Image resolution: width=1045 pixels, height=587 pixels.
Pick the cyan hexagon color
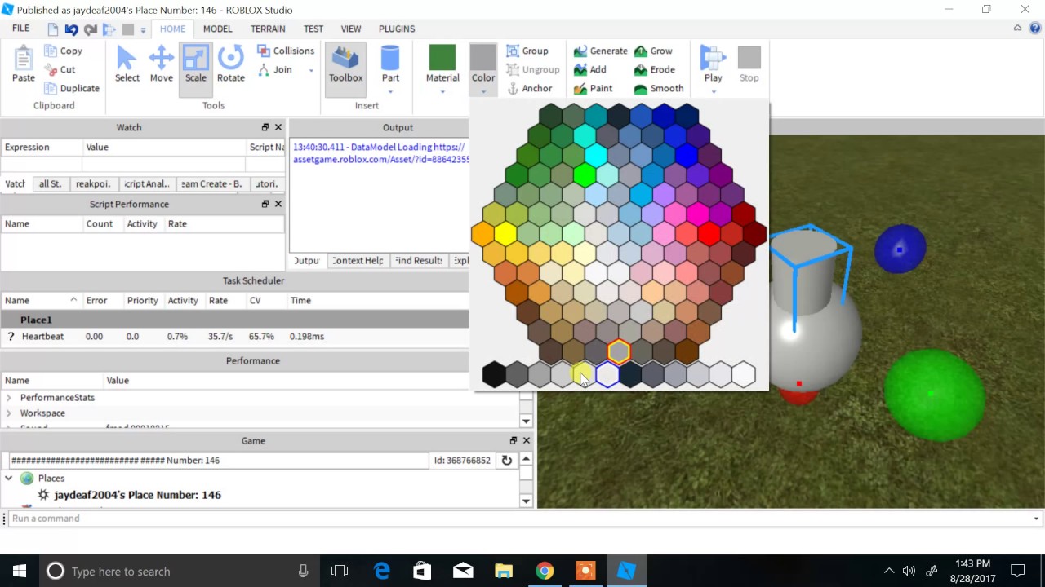click(596, 154)
